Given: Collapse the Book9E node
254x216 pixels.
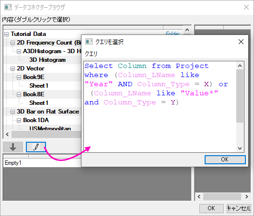Looking at the screenshot, I should coord(19,77).
